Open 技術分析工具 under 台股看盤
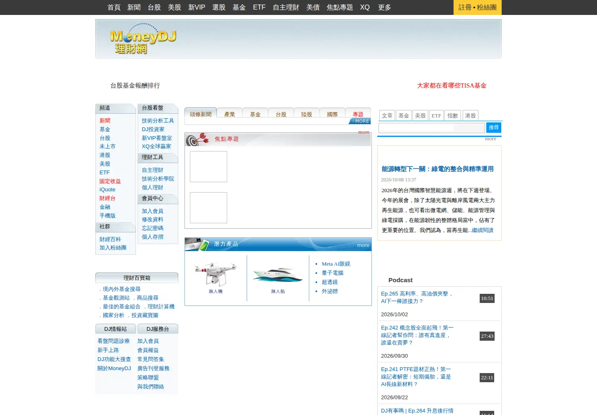Viewport: 597px width, 415px height. click(158, 121)
